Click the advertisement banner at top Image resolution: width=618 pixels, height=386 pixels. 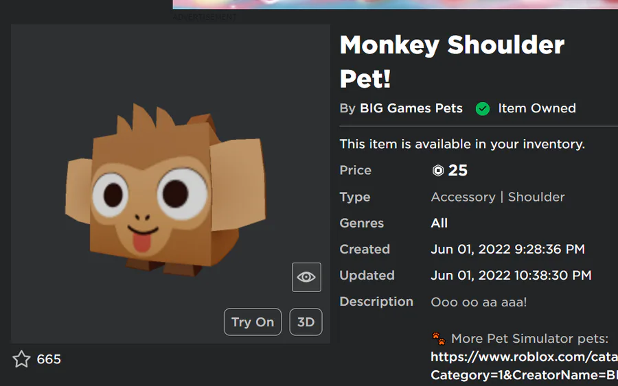point(396,4)
